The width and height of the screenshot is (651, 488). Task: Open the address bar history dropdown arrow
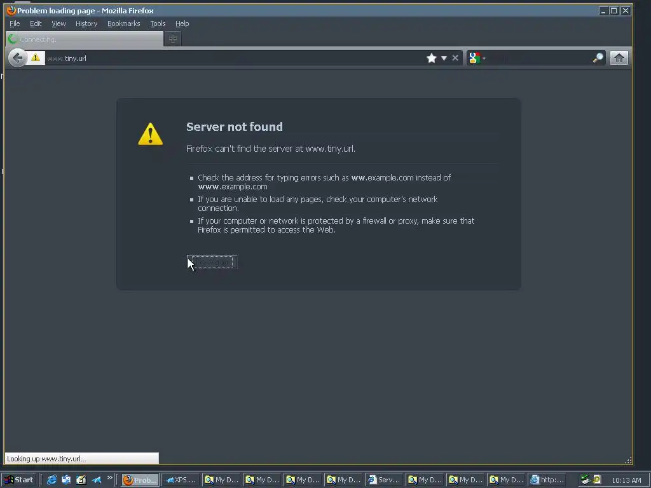[444, 58]
